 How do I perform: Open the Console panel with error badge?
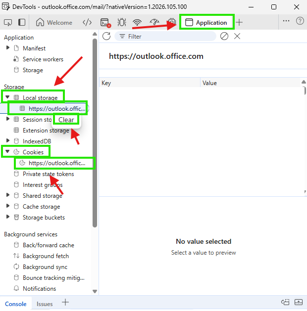[x=105, y=22]
